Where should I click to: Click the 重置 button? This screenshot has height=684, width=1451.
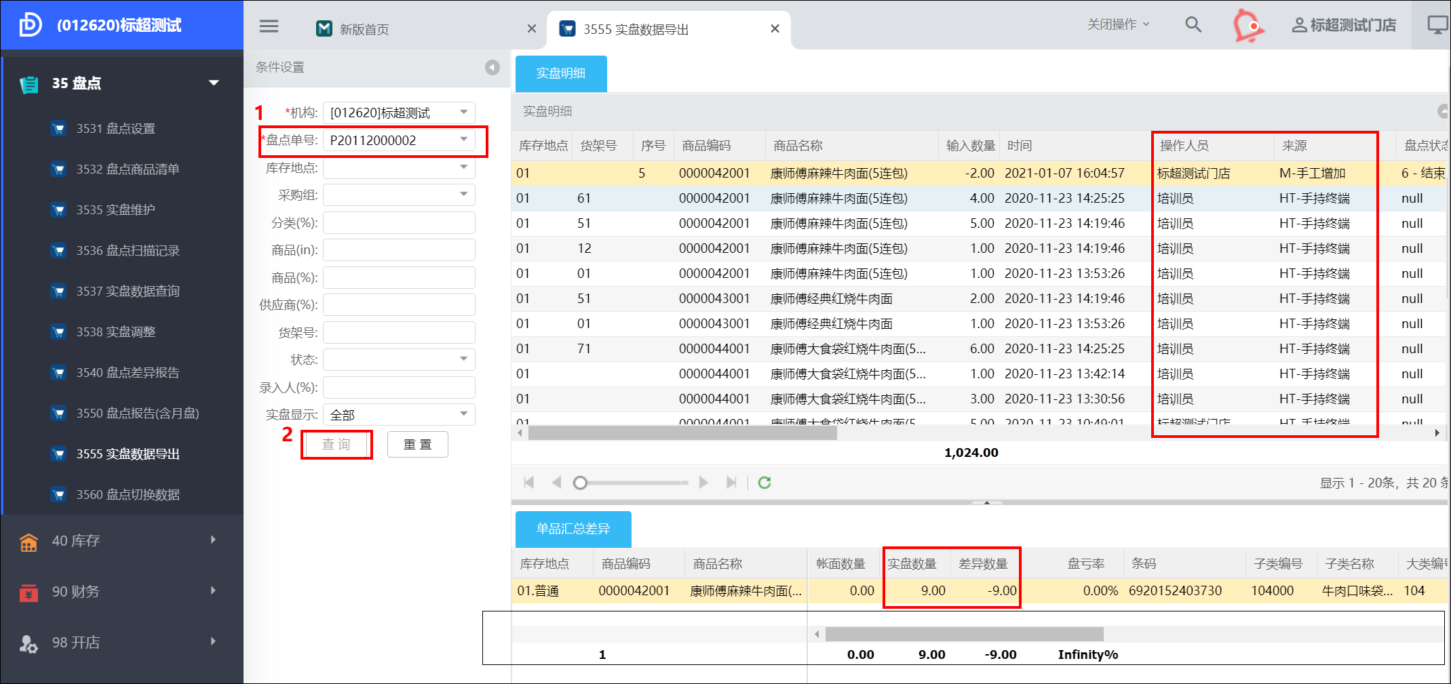[417, 445]
